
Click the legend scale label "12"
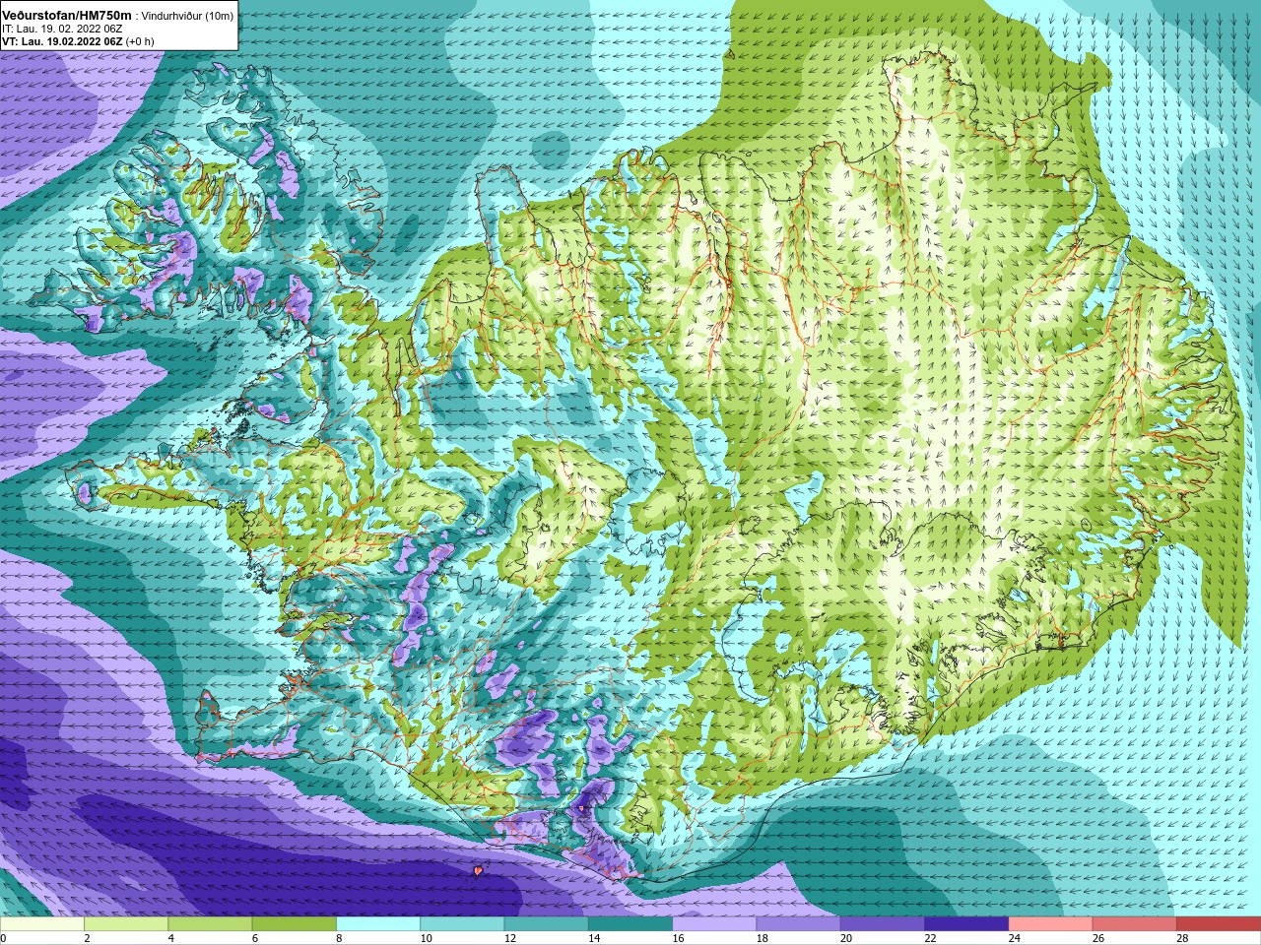pos(509,938)
